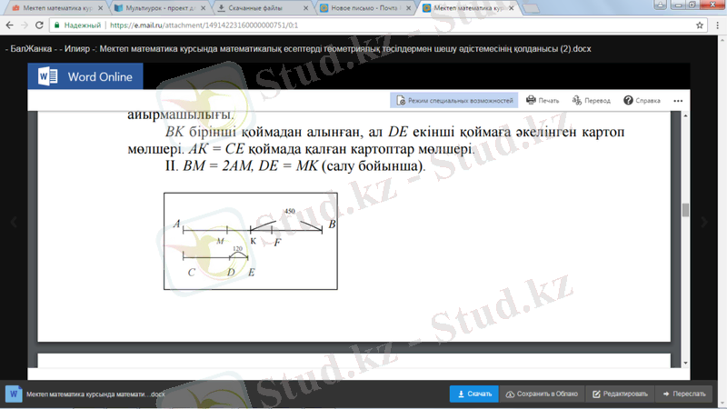The image size is (727, 409).
Task: Click the attachment filename at the page top
Action: (x=298, y=49)
